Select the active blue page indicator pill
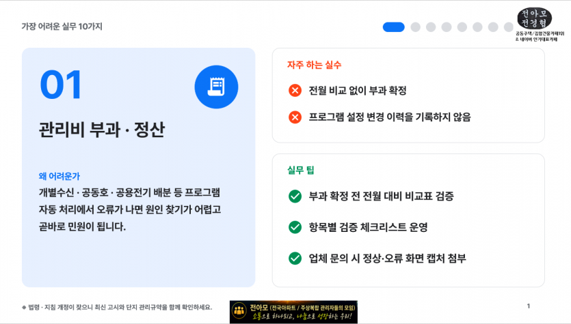Screen dimensions: 571x324 [x=394, y=27]
